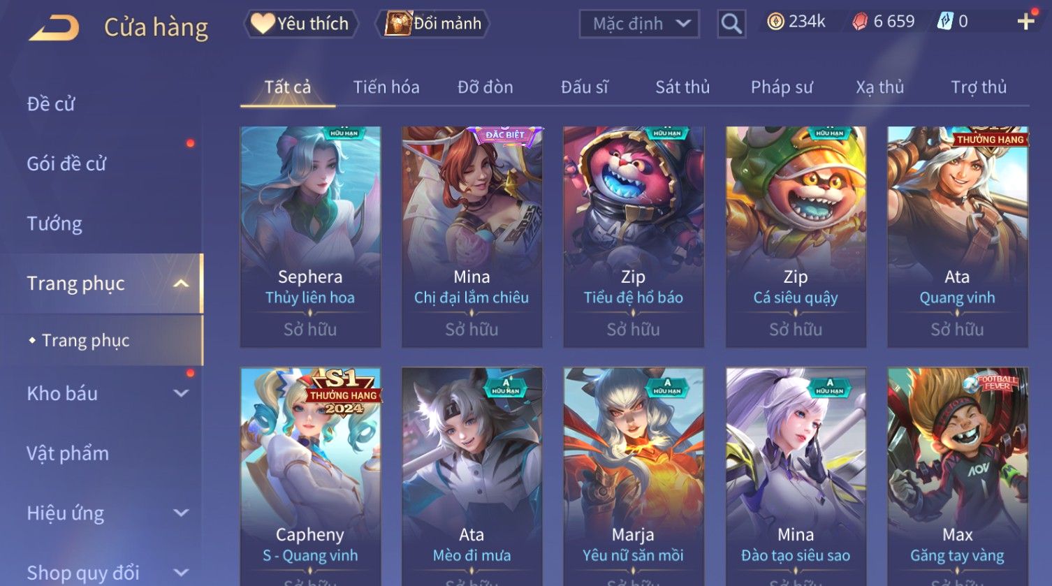The height and width of the screenshot is (586, 1052).
Task: Click the gold coin balance icon
Action: coord(775,22)
